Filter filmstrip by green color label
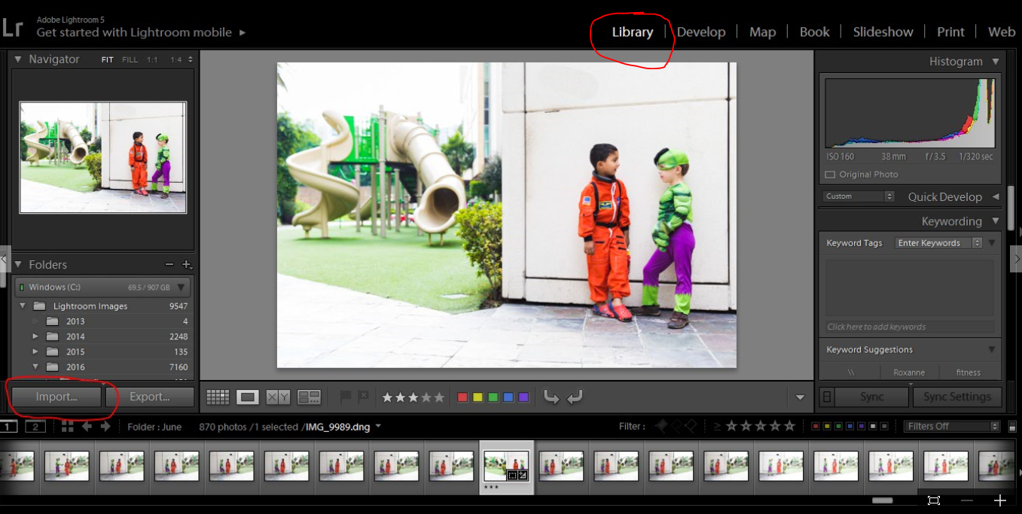 [x=838, y=426]
